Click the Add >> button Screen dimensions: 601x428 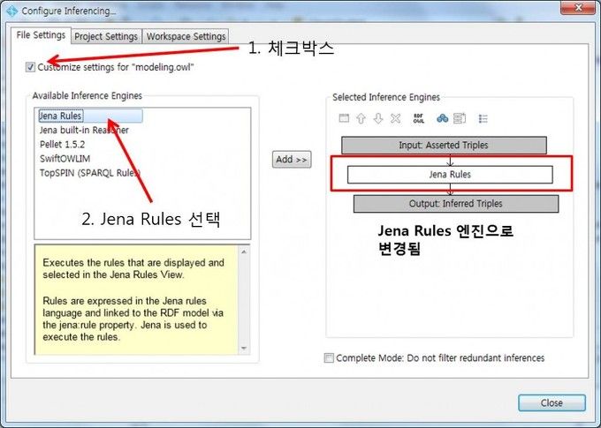click(x=292, y=159)
